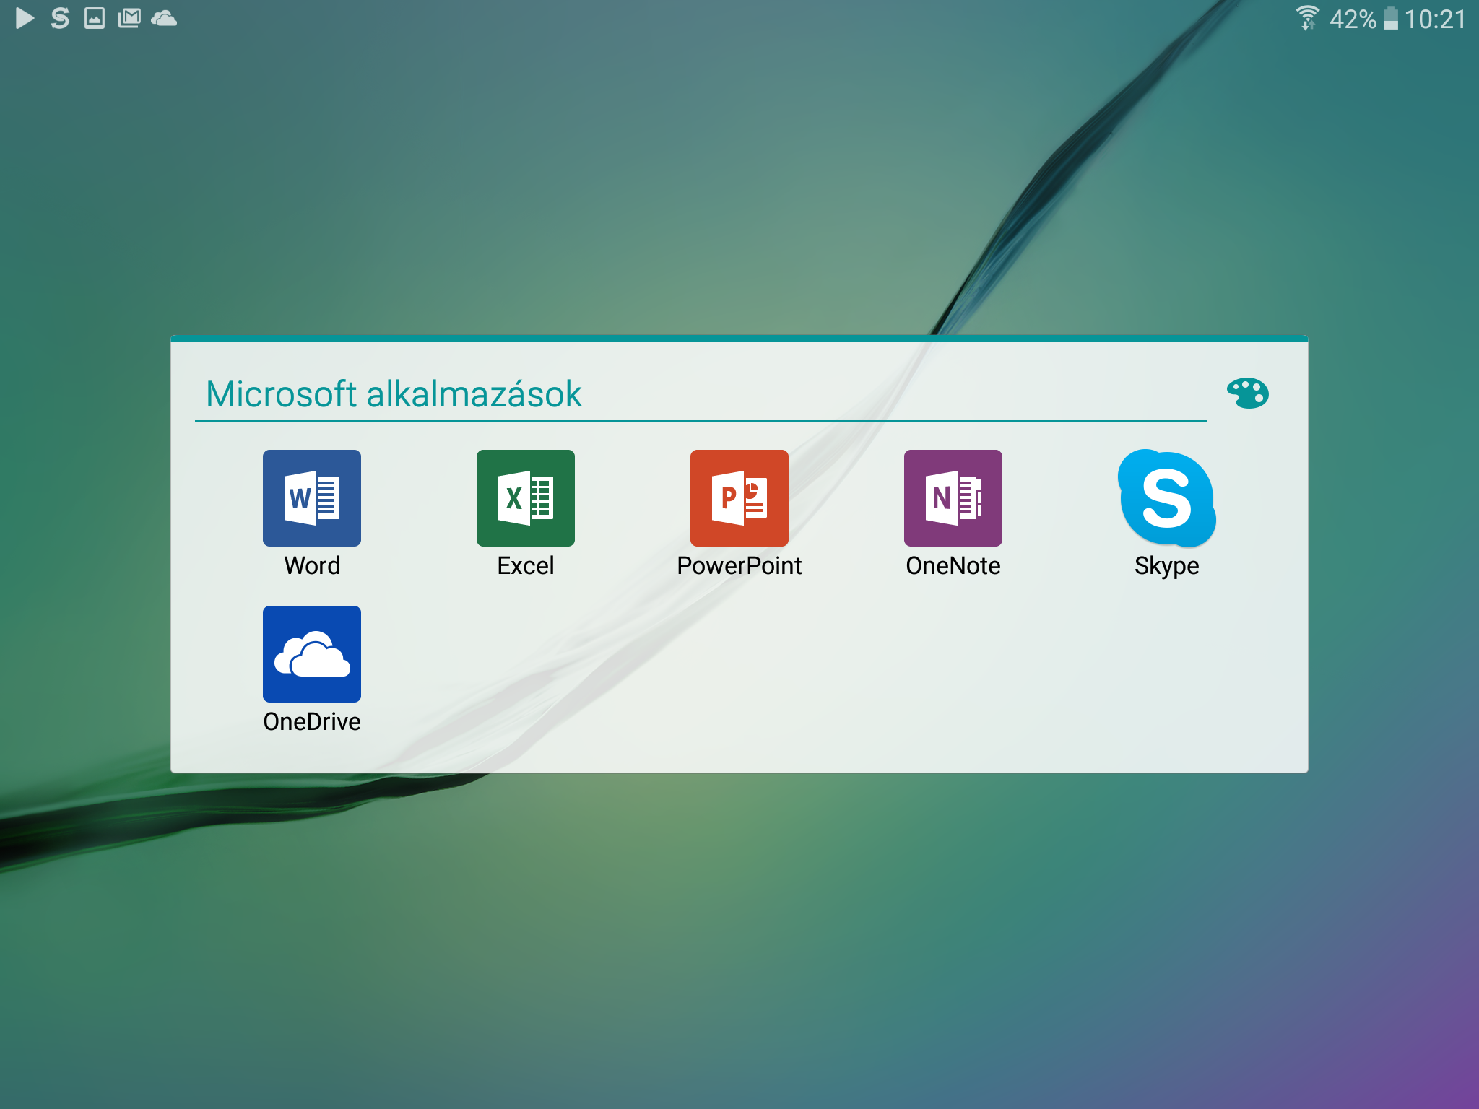Tap the Play Store notification icon
This screenshot has height=1109, width=1479.
coord(25,18)
